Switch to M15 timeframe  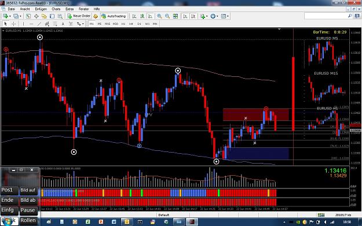click(107, 24)
